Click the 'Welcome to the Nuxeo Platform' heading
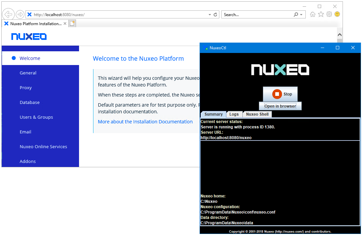This screenshot has height=236, width=363. tap(138, 58)
